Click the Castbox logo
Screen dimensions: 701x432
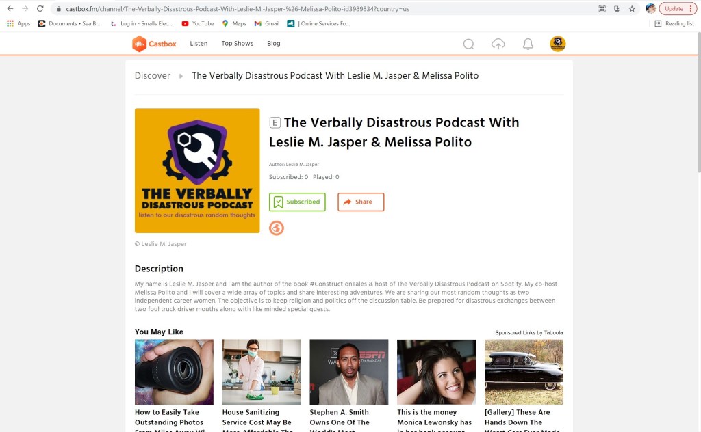tap(154, 44)
